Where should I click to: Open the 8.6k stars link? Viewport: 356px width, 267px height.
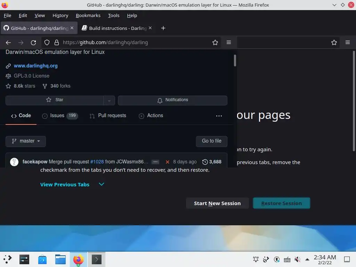pos(21,86)
